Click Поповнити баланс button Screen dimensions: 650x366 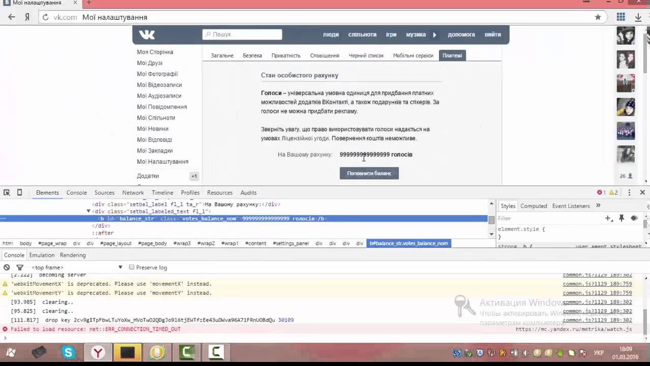tap(369, 173)
